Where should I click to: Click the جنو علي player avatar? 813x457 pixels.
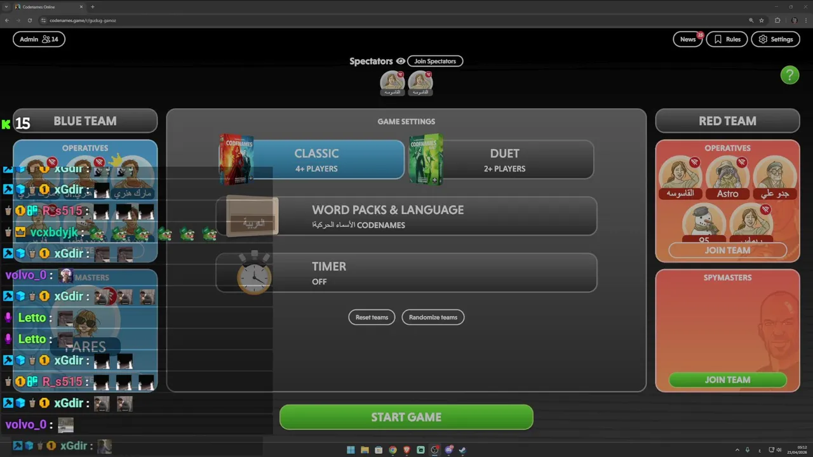pos(774,177)
